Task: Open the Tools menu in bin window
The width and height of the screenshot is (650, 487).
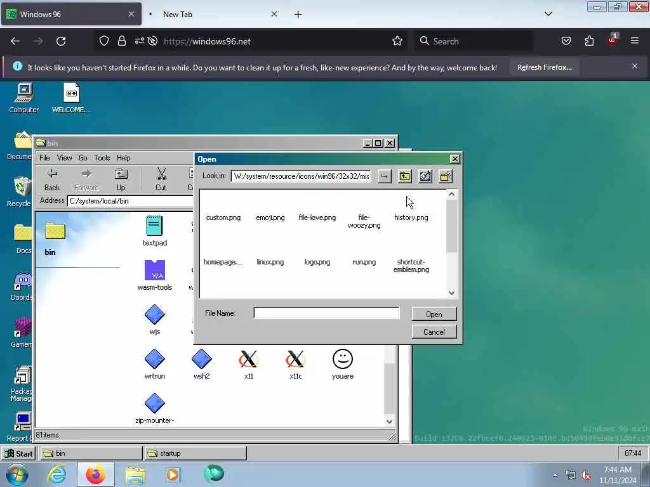Action: pyautogui.click(x=102, y=158)
